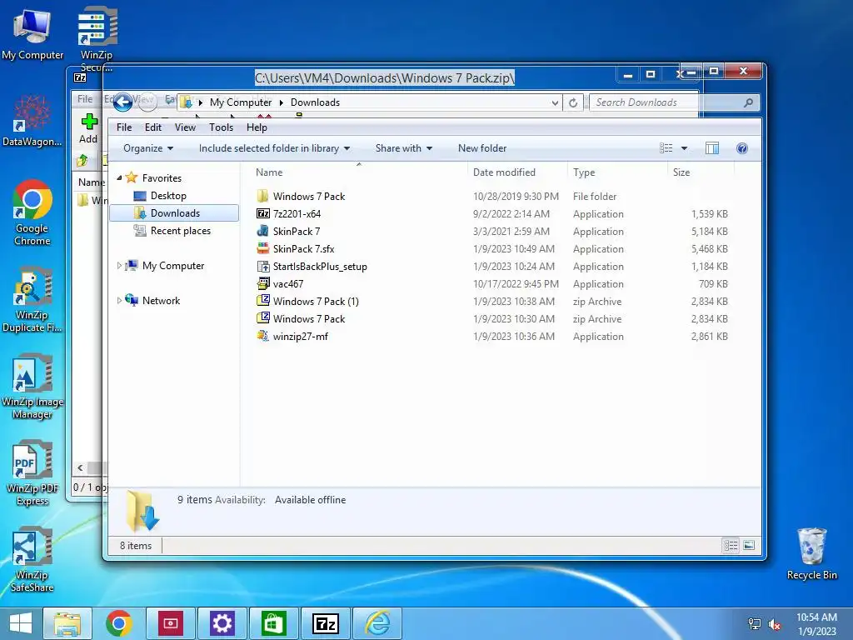Click the taskbar clock and date
The width and height of the screenshot is (853, 640).
tap(816, 623)
